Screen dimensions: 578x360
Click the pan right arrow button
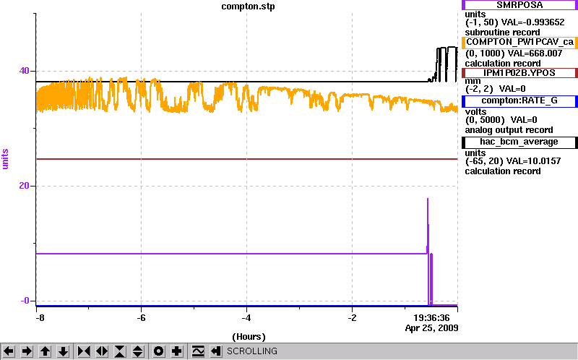click(27, 351)
